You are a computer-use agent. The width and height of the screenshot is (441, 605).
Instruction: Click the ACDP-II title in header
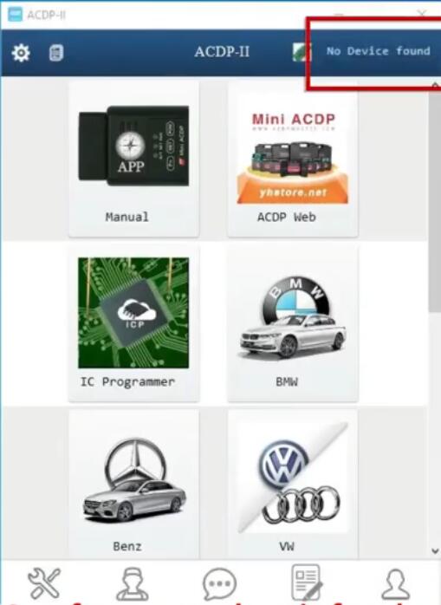[x=222, y=52]
